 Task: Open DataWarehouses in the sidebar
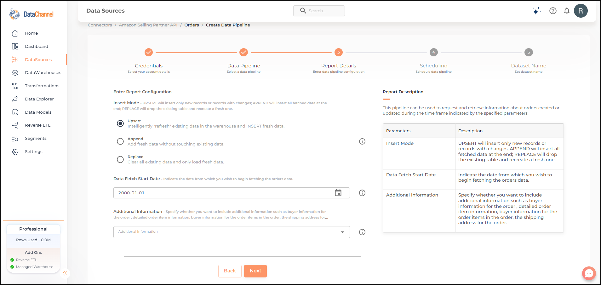pos(43,72)
